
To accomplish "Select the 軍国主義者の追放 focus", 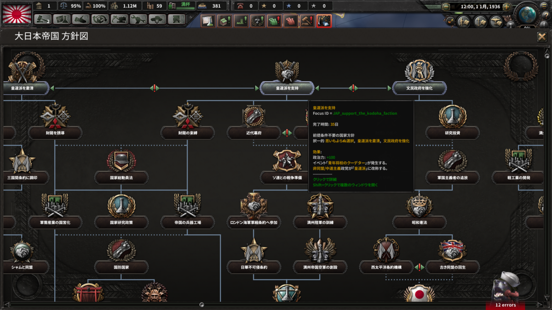I will (453, 177).
